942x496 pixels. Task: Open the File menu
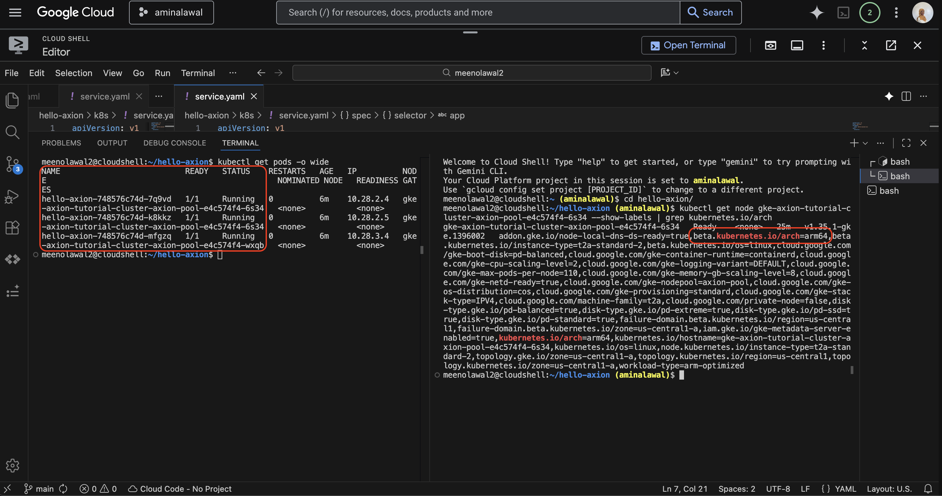tap(11, 73)
